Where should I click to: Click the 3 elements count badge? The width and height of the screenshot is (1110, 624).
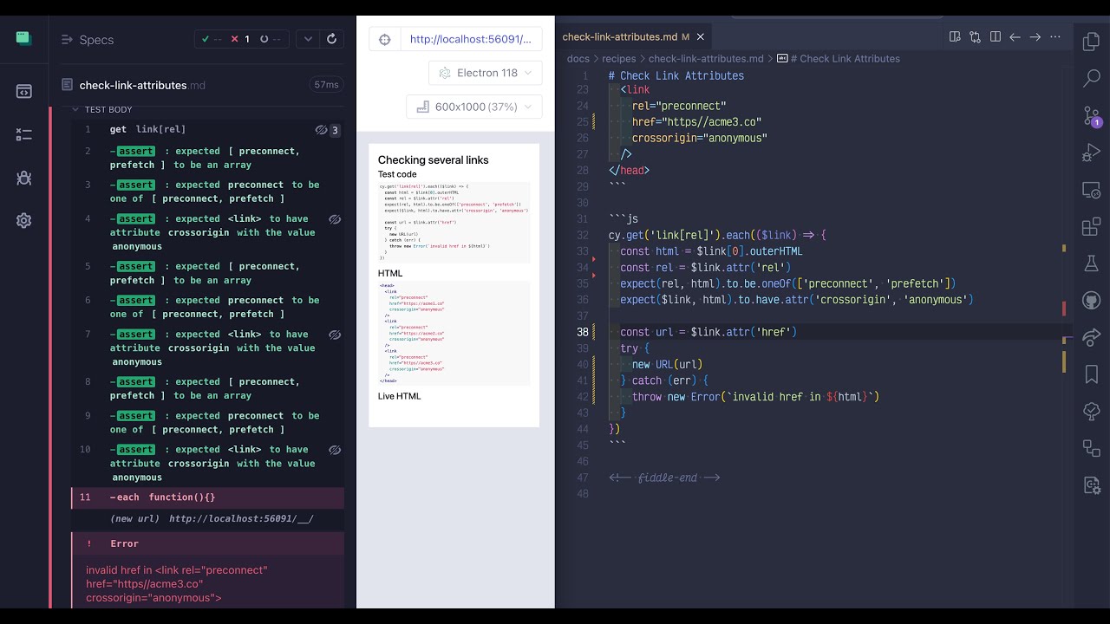click(335, 130)
